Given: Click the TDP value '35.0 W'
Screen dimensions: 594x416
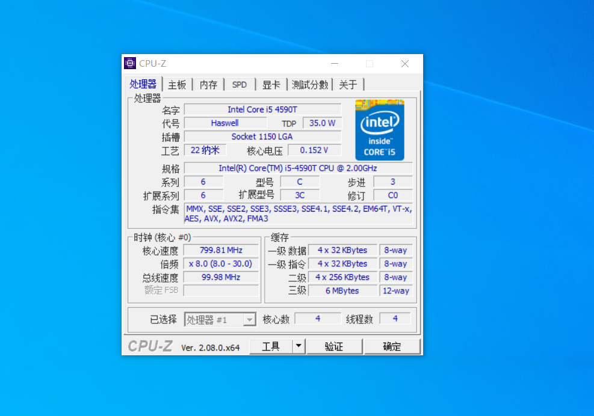Looking at the screenshot, I should 323,123.
